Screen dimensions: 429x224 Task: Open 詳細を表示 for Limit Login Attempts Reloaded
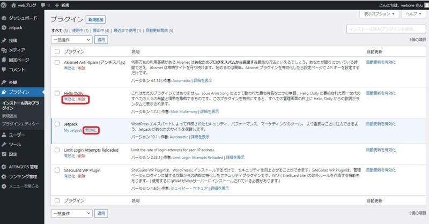(x=235, y=158)
